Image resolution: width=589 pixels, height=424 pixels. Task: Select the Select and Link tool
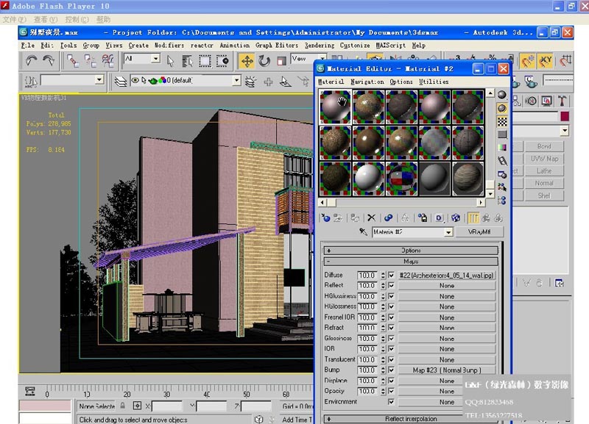(72, 60)
